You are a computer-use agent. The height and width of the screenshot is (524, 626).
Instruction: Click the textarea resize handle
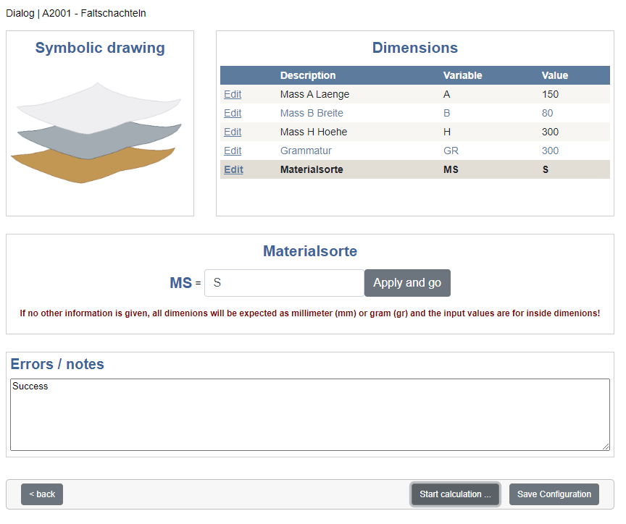click(x=606, y=447)
